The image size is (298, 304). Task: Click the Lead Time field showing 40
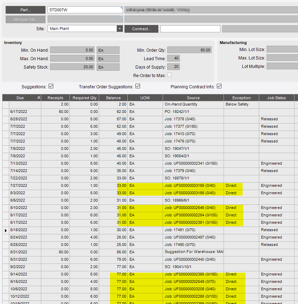point(174,58)
